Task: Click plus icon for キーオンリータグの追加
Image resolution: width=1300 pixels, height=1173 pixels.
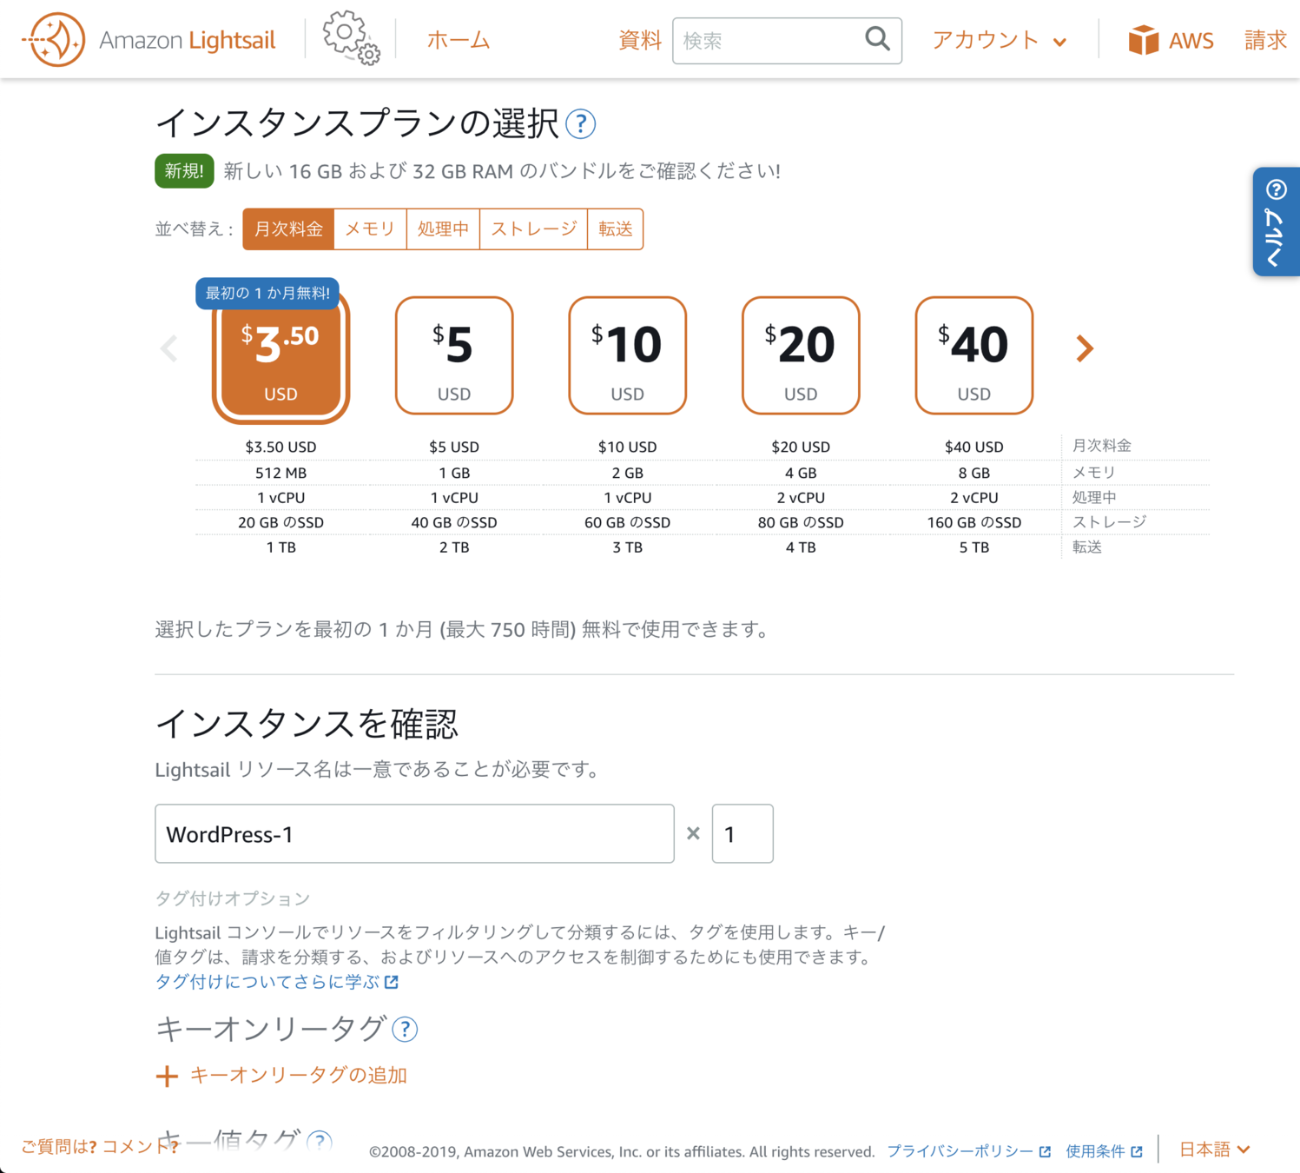Action: [167, 1077]
